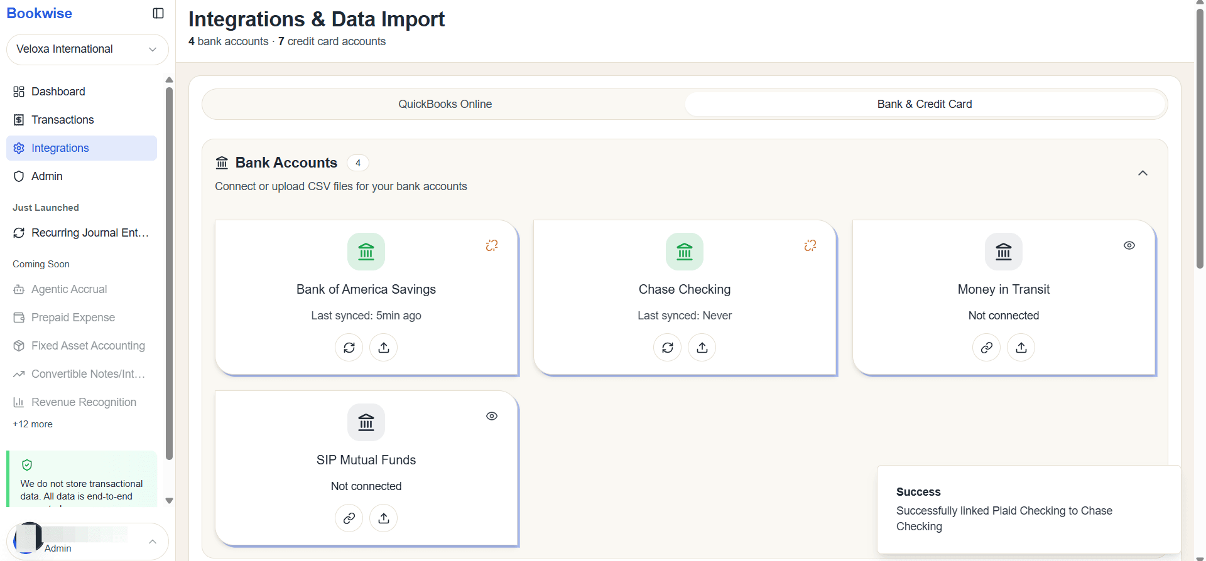Open the Veloxa International company dropdown

(87, 49)
